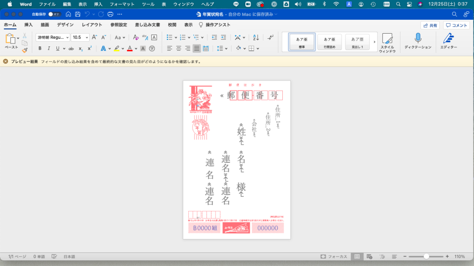Viewport: 474px width, 266px height.
Task: Go to Home icon in the title bar
Action: (68, 14)
